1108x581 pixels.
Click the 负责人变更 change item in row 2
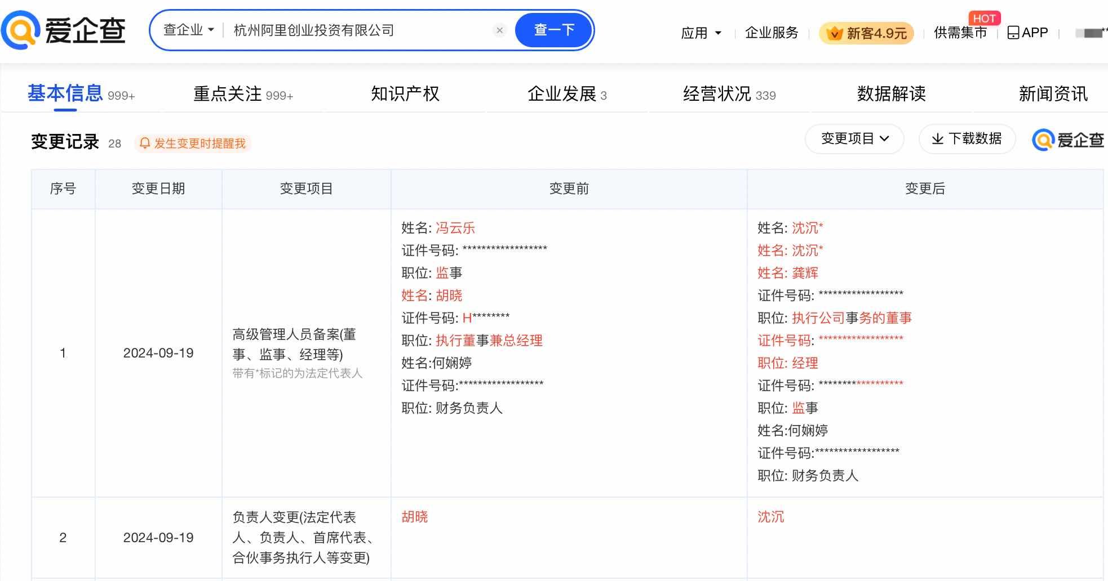pos(304,538)
